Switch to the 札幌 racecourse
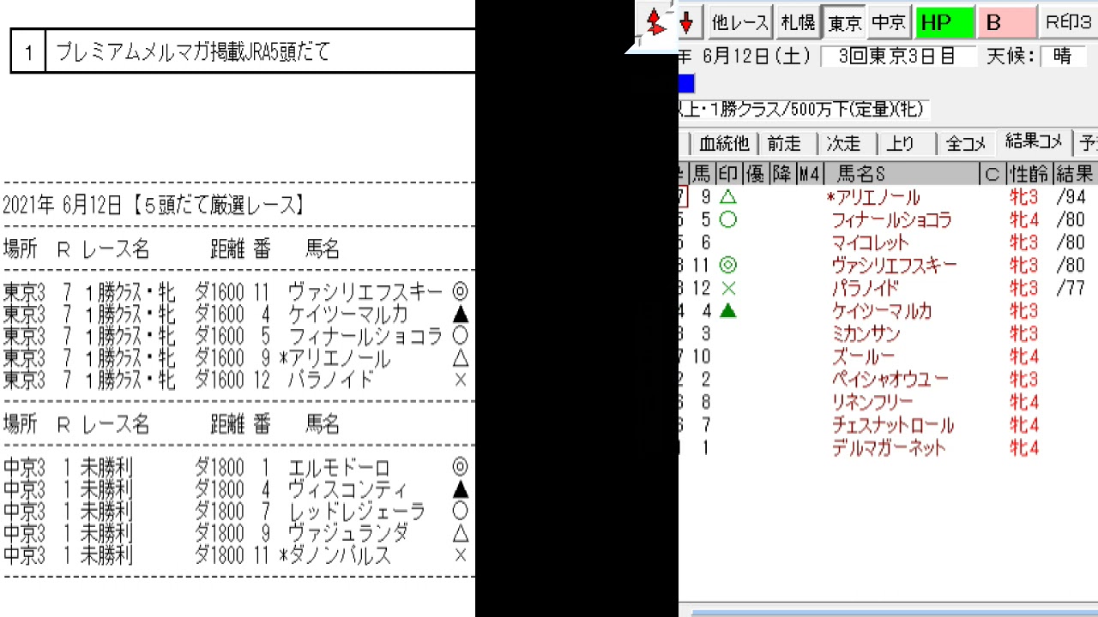This screenshot has height=617, width=1098. [798, 23]
